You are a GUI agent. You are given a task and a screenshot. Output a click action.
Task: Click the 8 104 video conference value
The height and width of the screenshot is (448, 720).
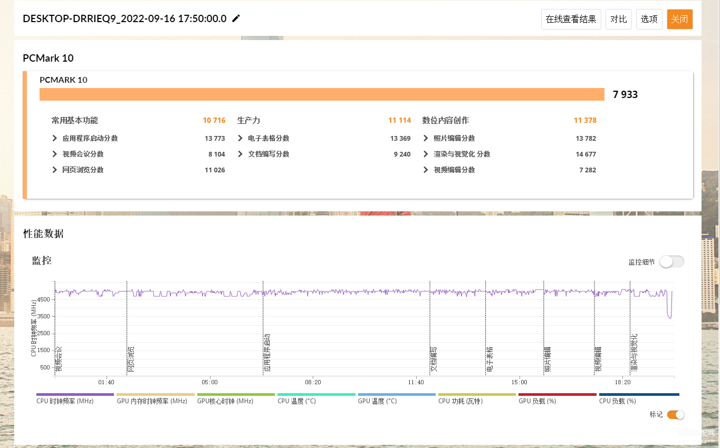(217, 154)
